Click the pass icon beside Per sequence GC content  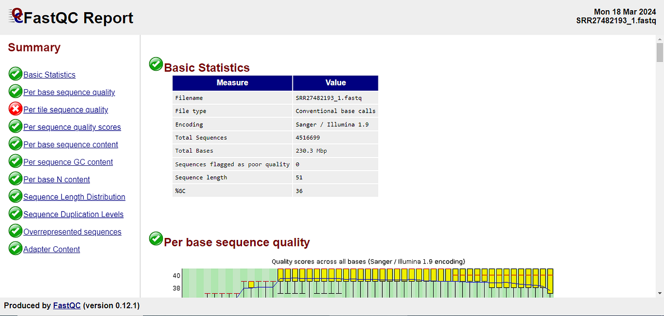(x=15, y=161)
